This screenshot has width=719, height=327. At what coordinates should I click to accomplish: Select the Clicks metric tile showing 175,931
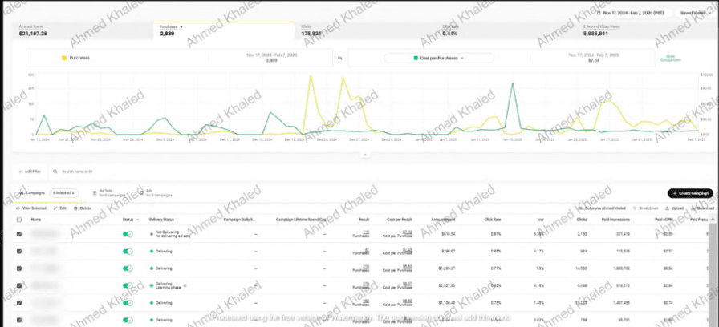click(x=364, y=30)
